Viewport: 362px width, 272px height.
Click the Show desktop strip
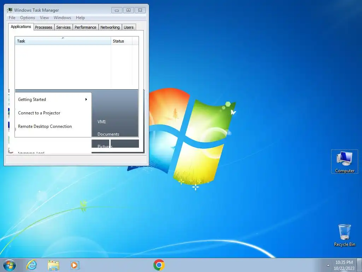click(x=360, y=265)
